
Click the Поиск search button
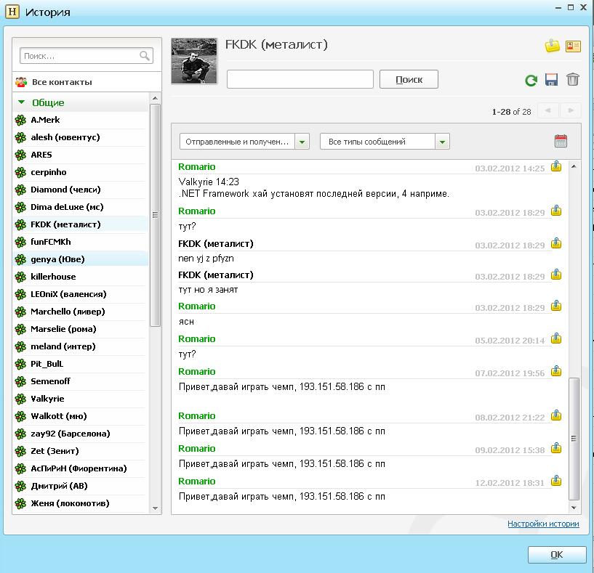coord(409,79)
